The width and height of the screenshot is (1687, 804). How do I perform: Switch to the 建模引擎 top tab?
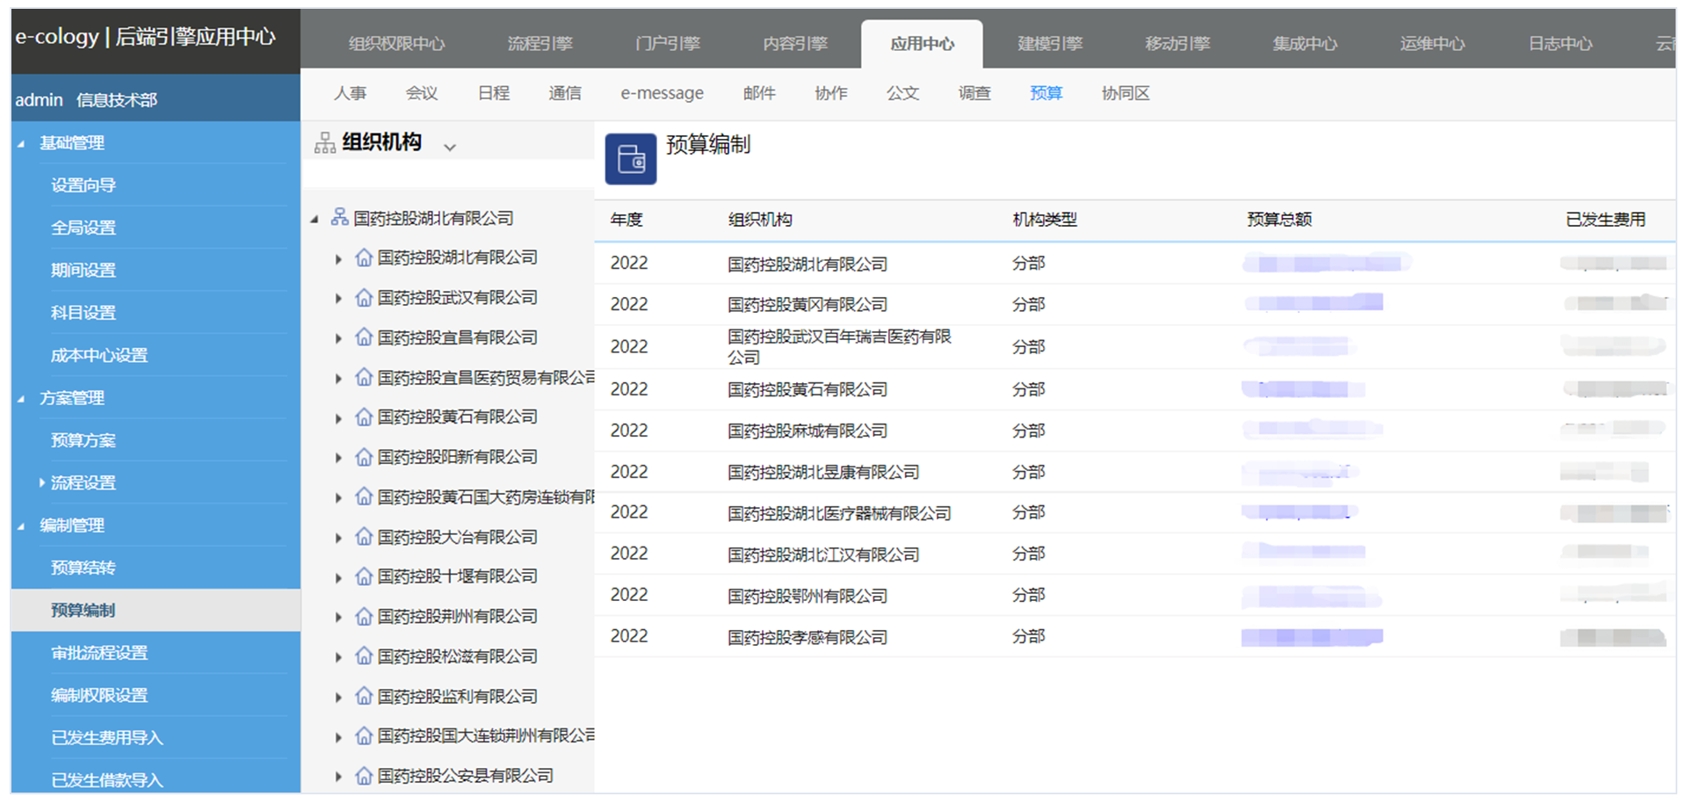point(1050,43)
